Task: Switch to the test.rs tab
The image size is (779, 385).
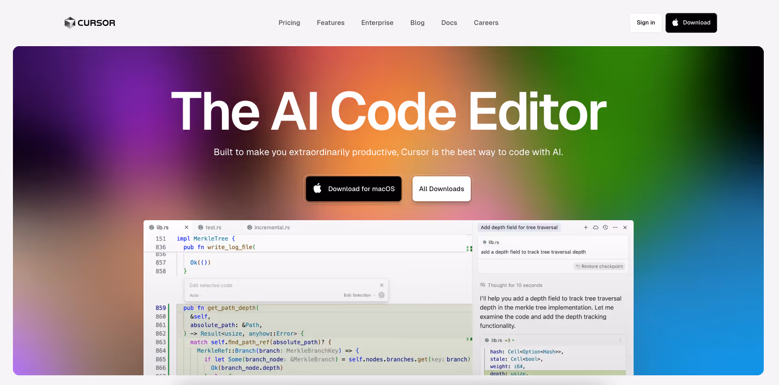Action: [213, 228]
